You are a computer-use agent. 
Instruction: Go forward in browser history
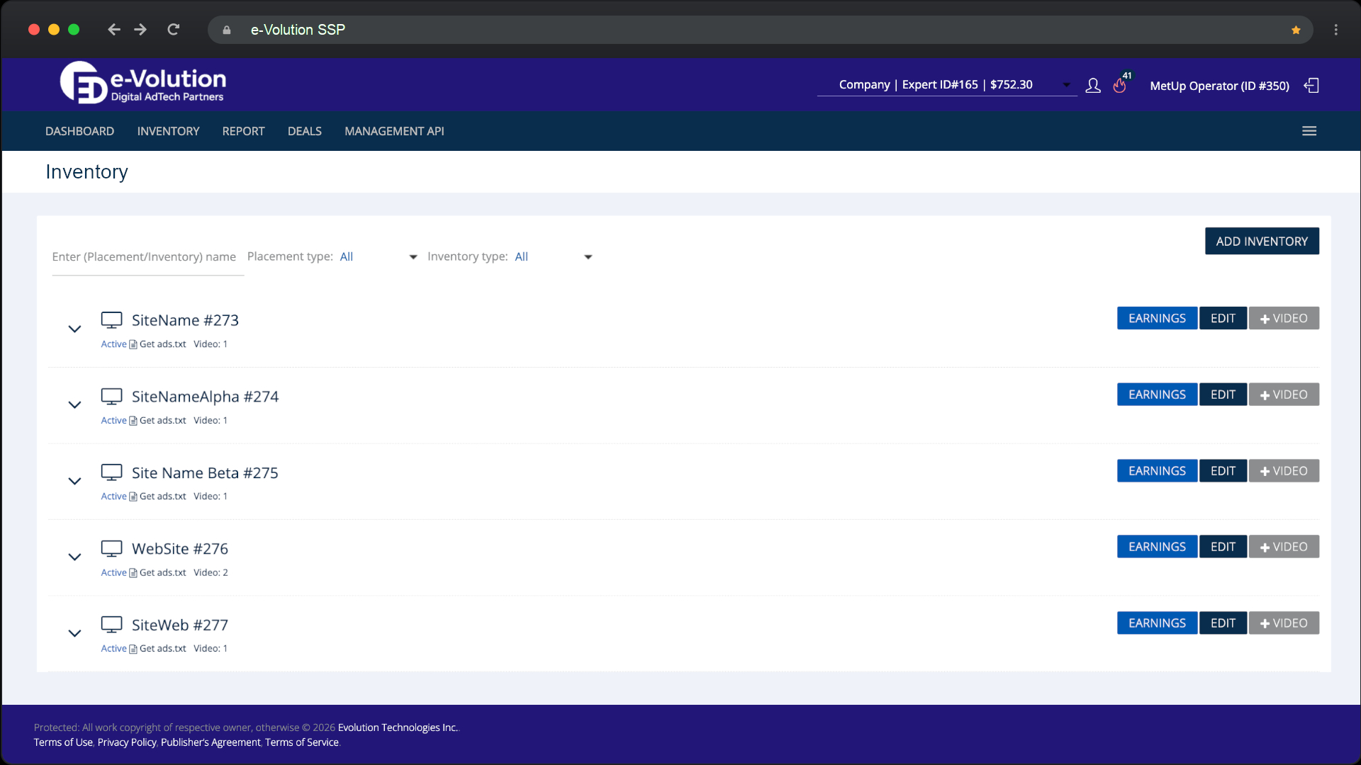[140, 30]
